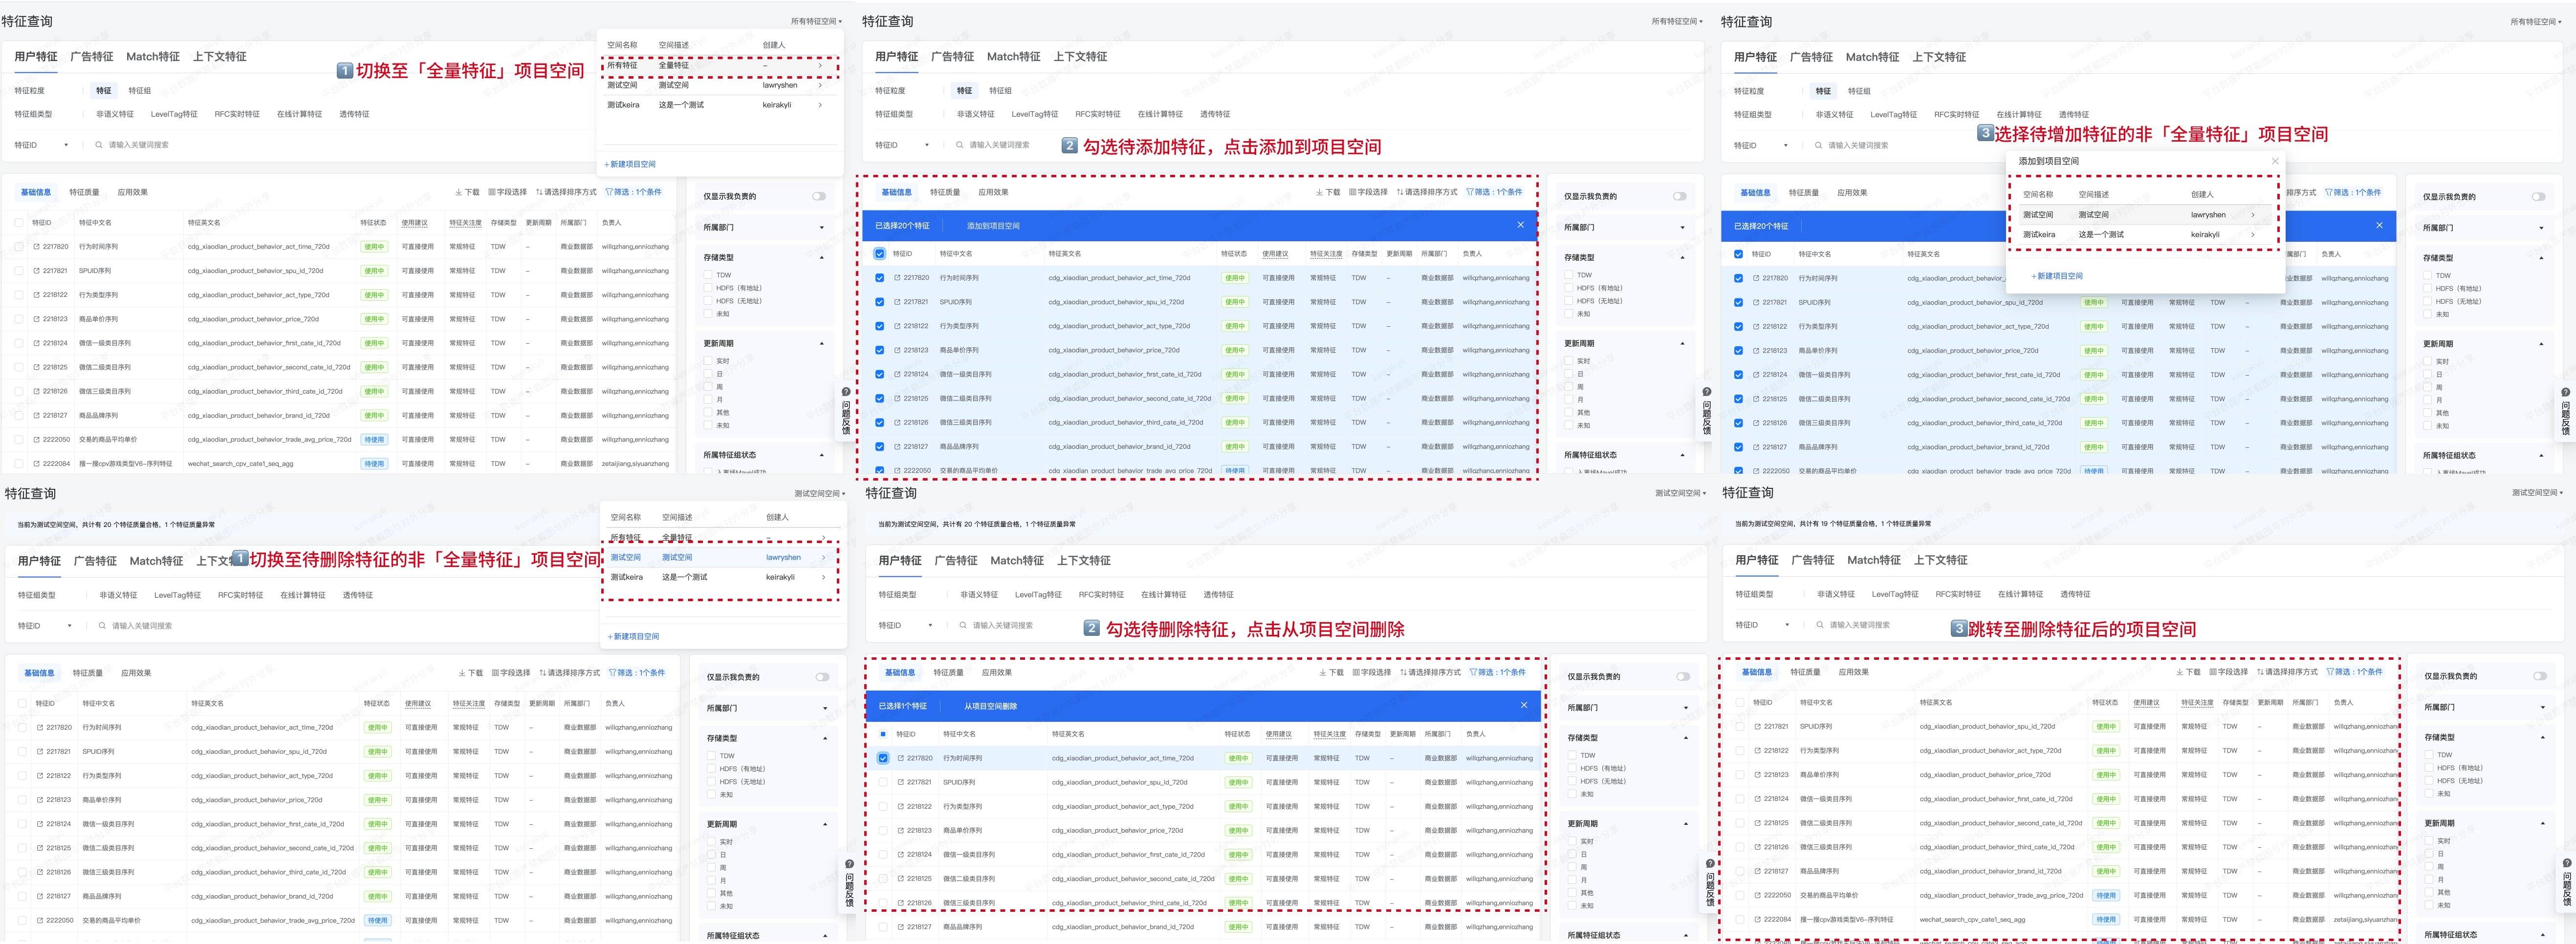Select 特征质量 tab above 从项目空间删除 bar
The image size is (2576, 944).
coord(948,673)
